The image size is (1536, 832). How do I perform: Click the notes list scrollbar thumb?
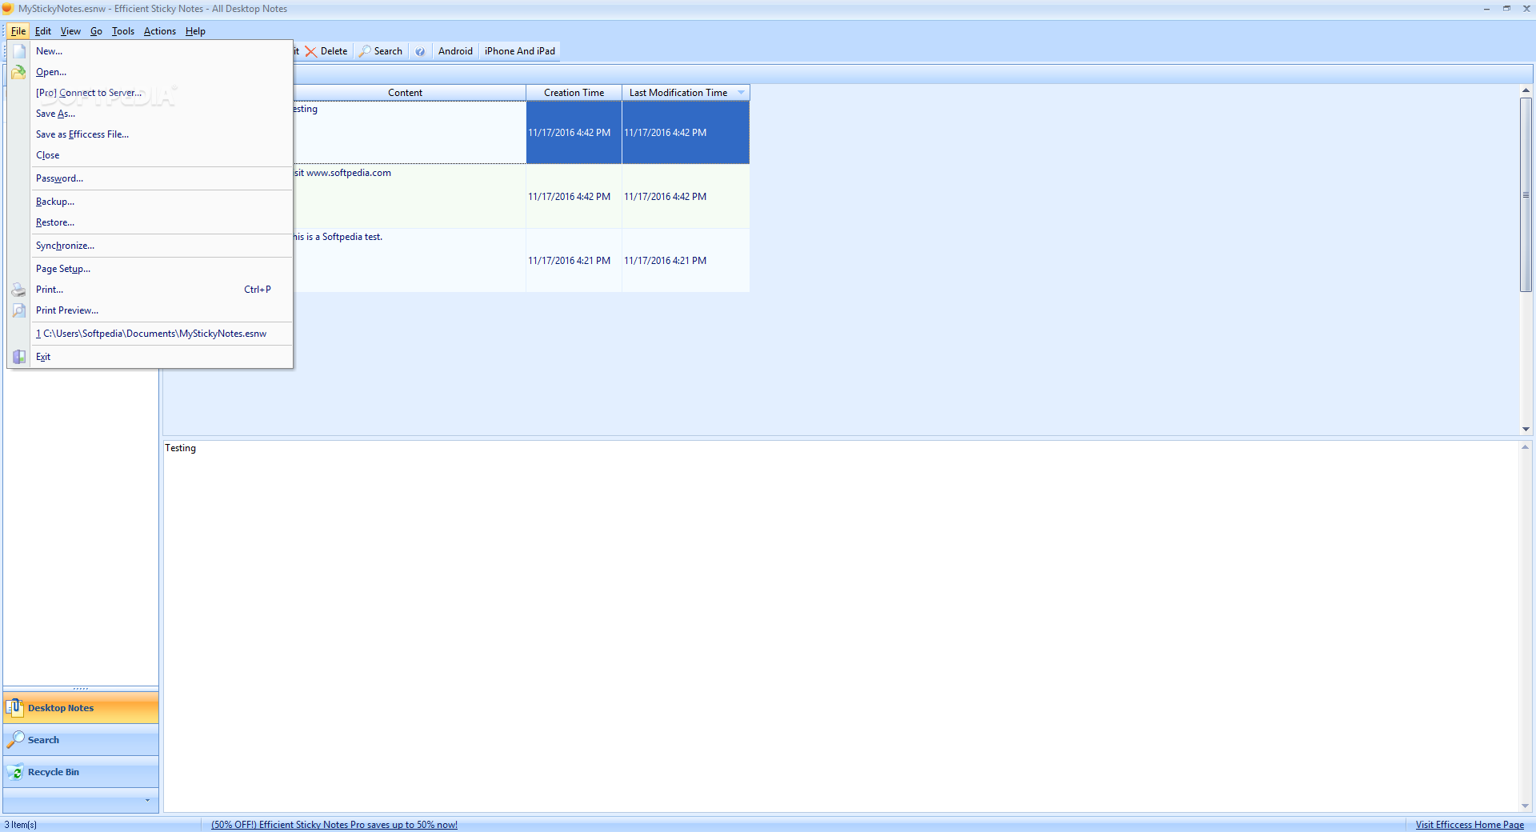[x=1526, y=194]
